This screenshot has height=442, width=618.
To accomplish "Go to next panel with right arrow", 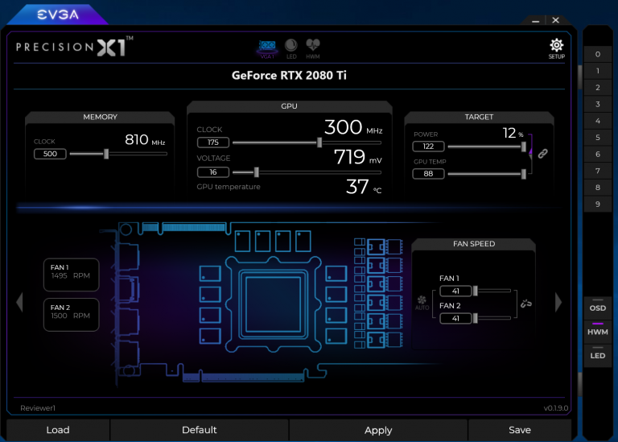I will tap(558, 302).
